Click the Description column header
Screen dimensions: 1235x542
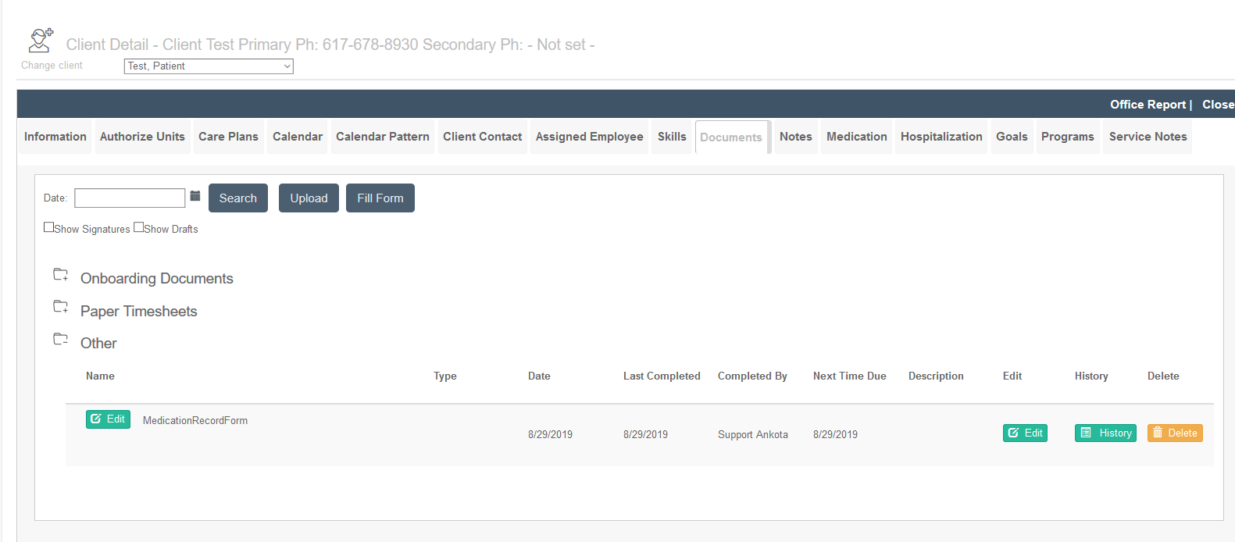pyautogui.click(x=936, y=376)
